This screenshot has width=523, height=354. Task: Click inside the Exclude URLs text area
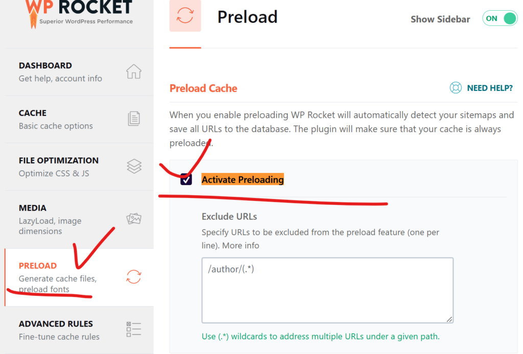click(327, 290)
